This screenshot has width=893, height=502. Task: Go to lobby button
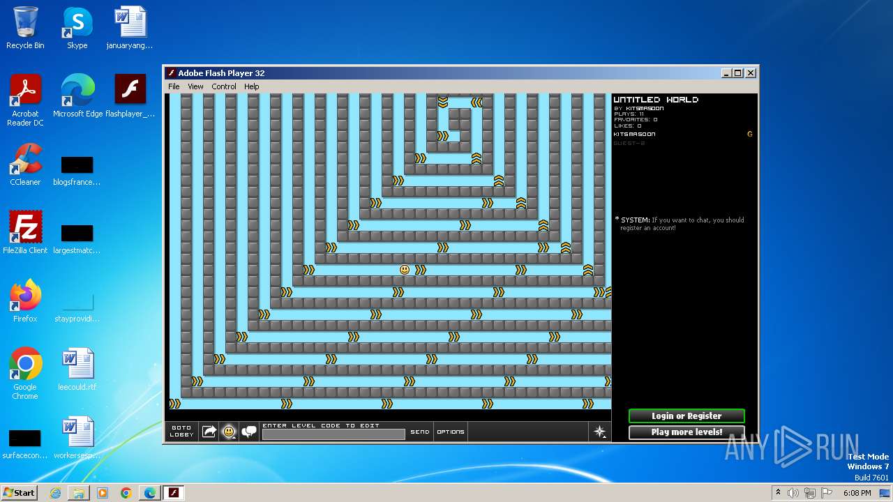(x=181, y=432)
